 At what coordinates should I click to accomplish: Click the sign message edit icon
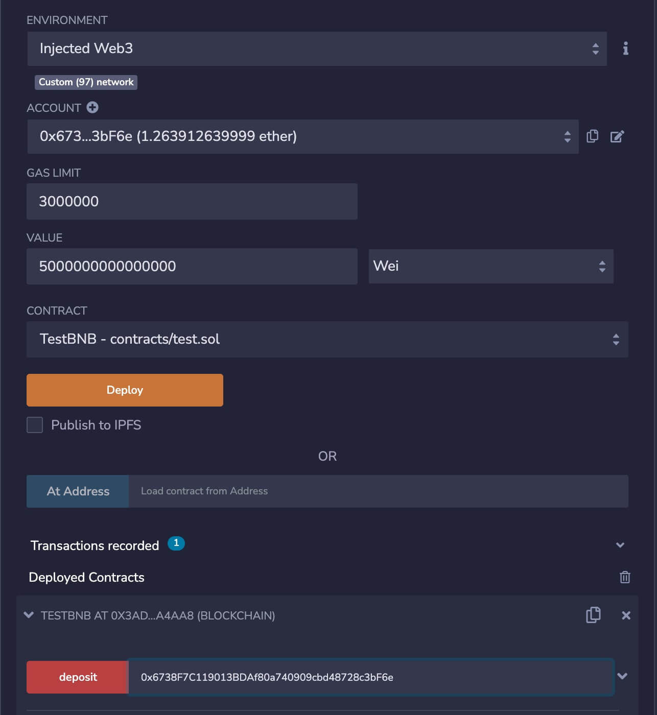click(x=617, y=136)
